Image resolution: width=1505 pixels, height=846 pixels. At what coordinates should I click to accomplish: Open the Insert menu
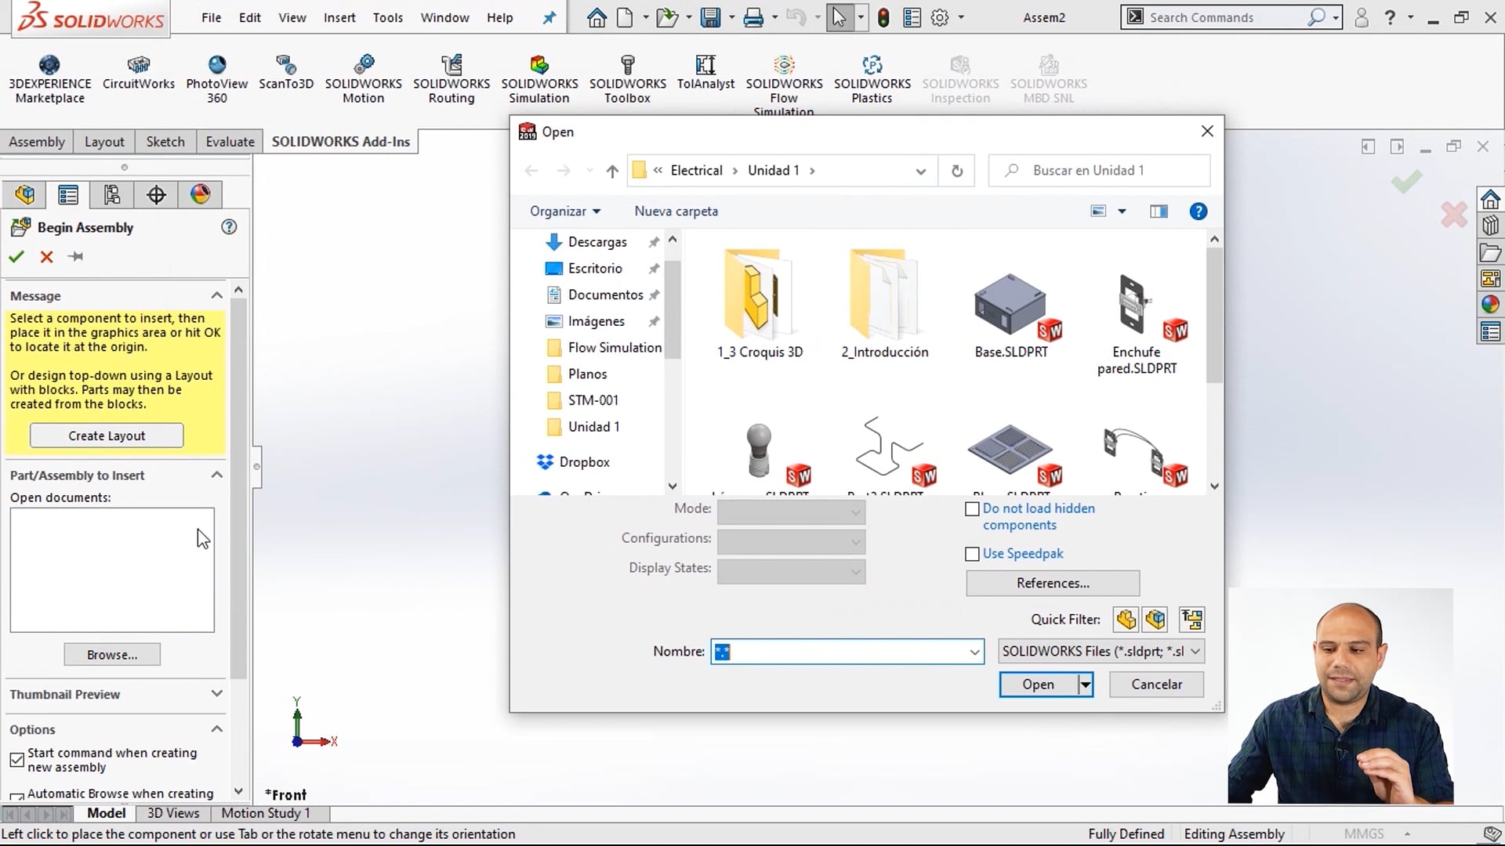[339, 17]
